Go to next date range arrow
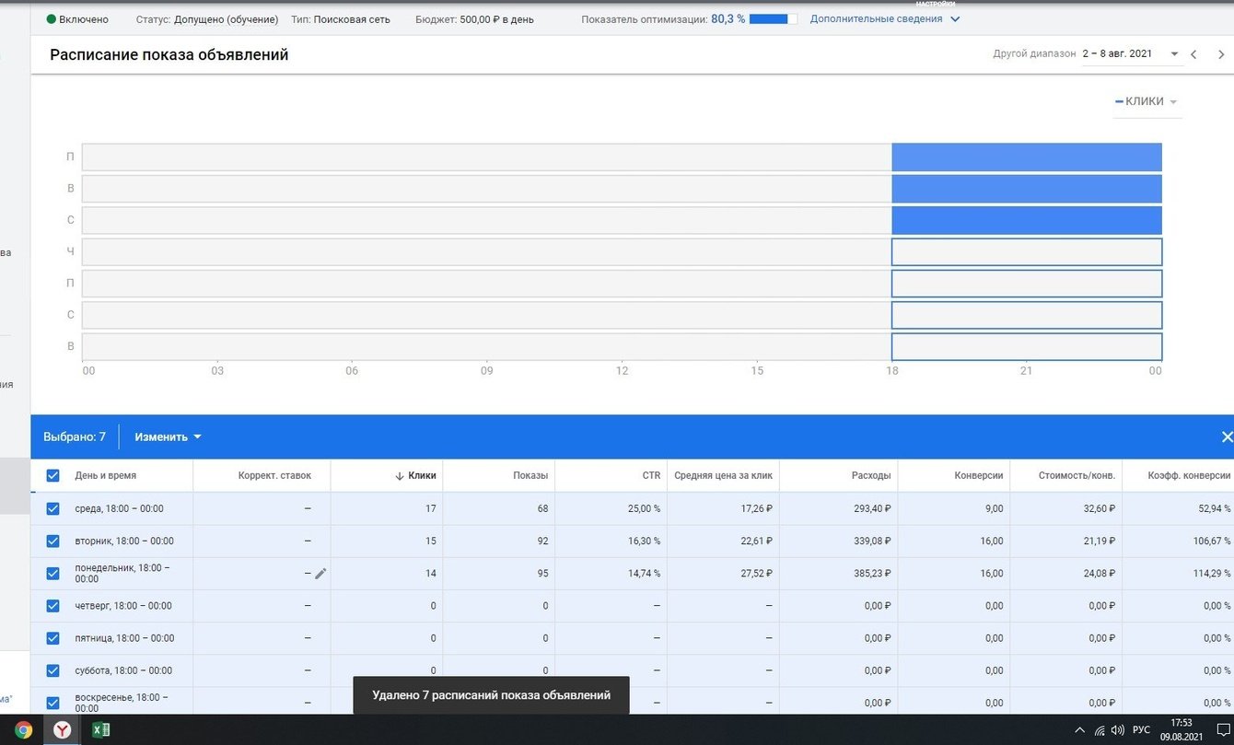Image resolution: width=1234 pixels, height=745 pixels. [1221, 54]
